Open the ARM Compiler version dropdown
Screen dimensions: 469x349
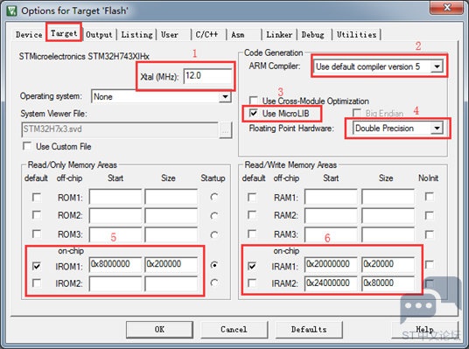coord(437,66)
